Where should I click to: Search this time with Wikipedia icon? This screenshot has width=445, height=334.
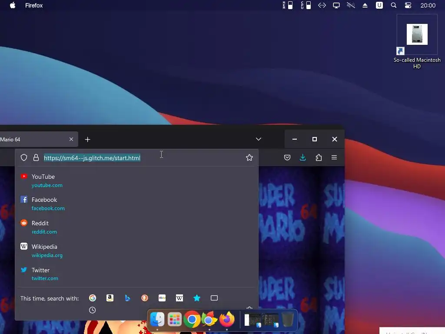tap(179, 298)
